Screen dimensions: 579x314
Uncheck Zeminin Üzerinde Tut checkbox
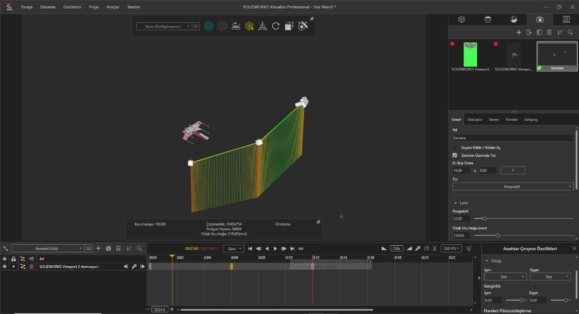(x=455, y=155)
